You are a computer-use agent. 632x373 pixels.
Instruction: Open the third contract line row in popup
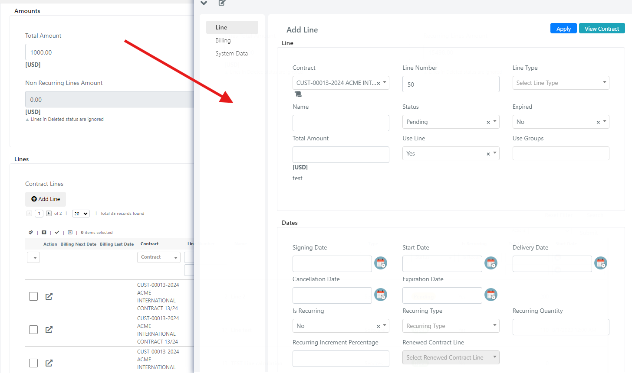(x=49, y=363)
